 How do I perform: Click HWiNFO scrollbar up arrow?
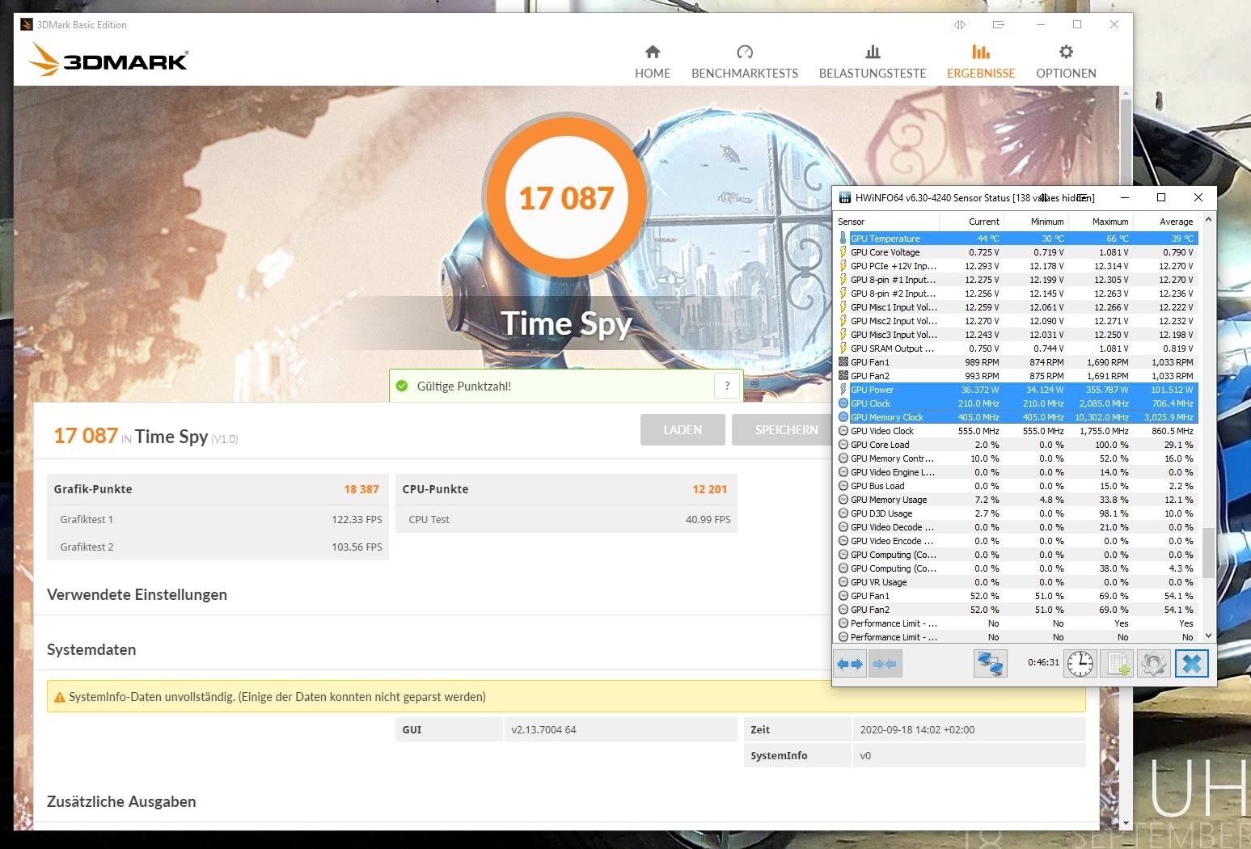point(1208,220)
